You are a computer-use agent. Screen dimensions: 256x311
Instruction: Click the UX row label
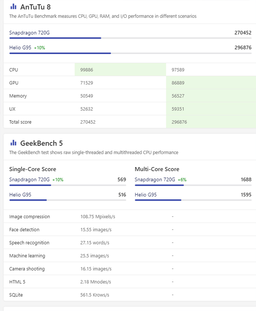[12, 109]
